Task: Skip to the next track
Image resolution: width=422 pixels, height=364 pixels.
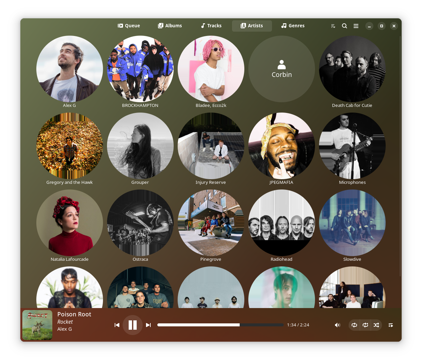Action: 148,325
